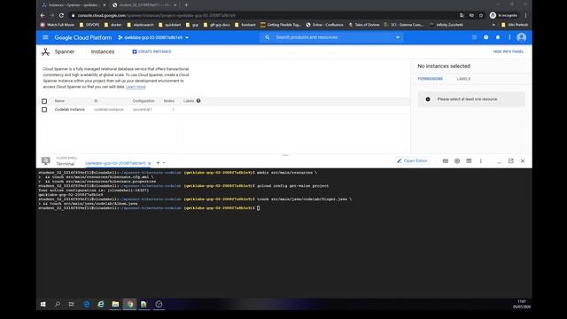Screen dimensions: 567x319
Task: Open Windows search from the taskbar
Action: [x=57, y=304]
